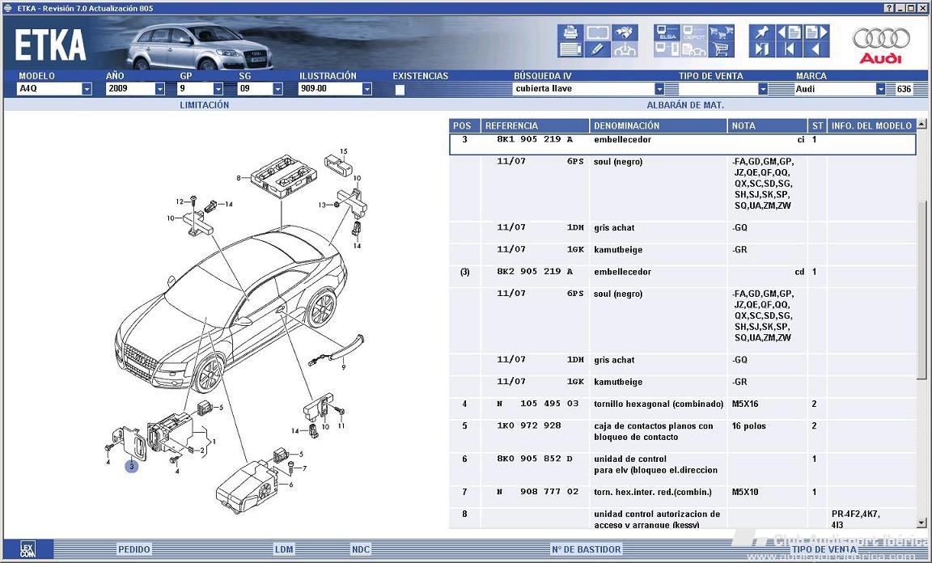Open the Modelo dropdown showing A4Q
932x563 pixels.
87,89
